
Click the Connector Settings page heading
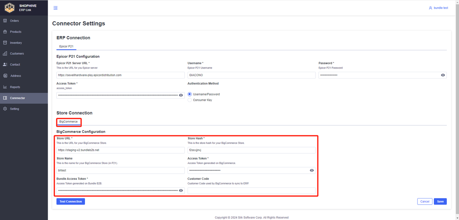(x=79, y=23)
